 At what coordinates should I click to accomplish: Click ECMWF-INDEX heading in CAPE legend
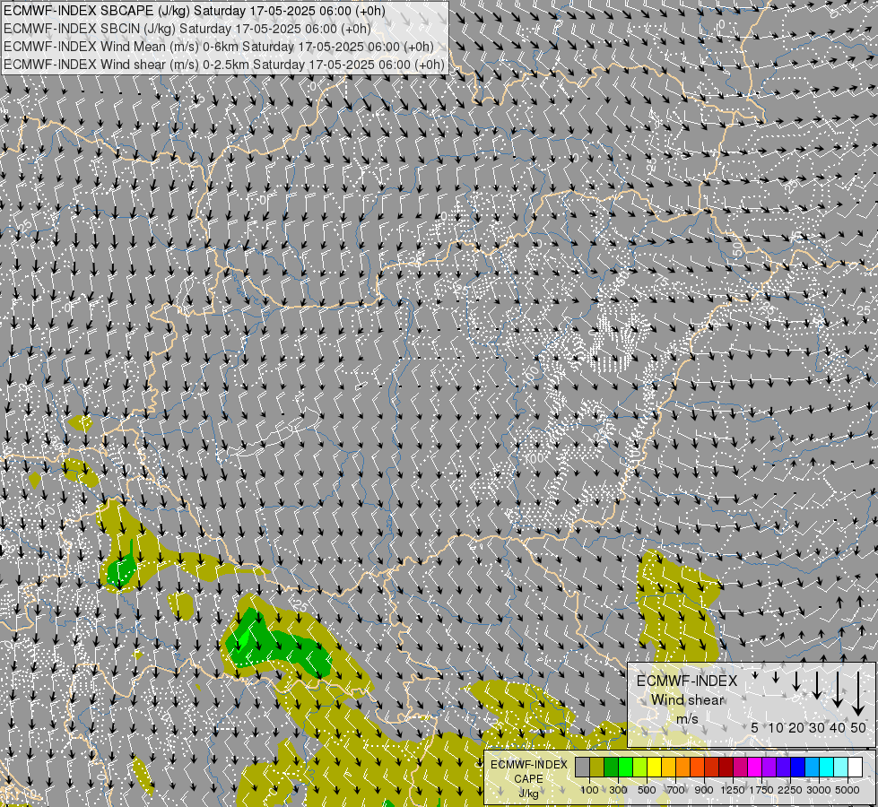[x=529, y=765]
